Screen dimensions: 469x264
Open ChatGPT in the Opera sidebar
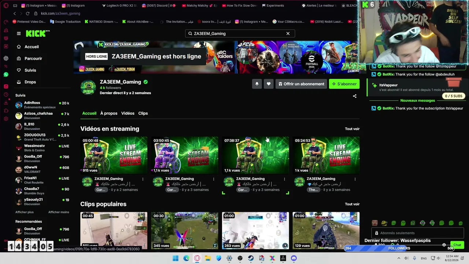click(6, 58)
